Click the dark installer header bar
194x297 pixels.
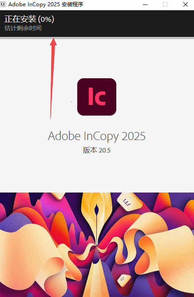[97, 24]
